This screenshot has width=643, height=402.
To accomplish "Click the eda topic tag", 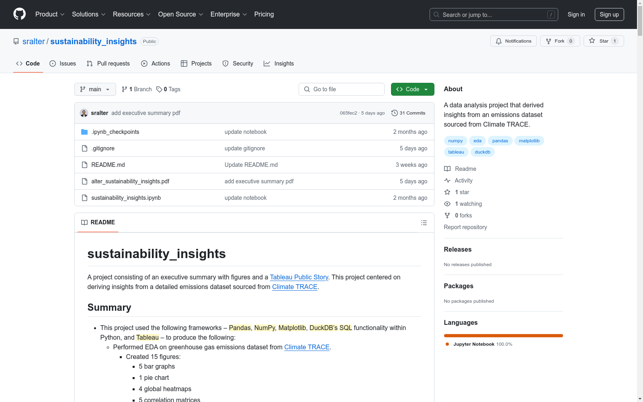I will (x=477, y=141).
